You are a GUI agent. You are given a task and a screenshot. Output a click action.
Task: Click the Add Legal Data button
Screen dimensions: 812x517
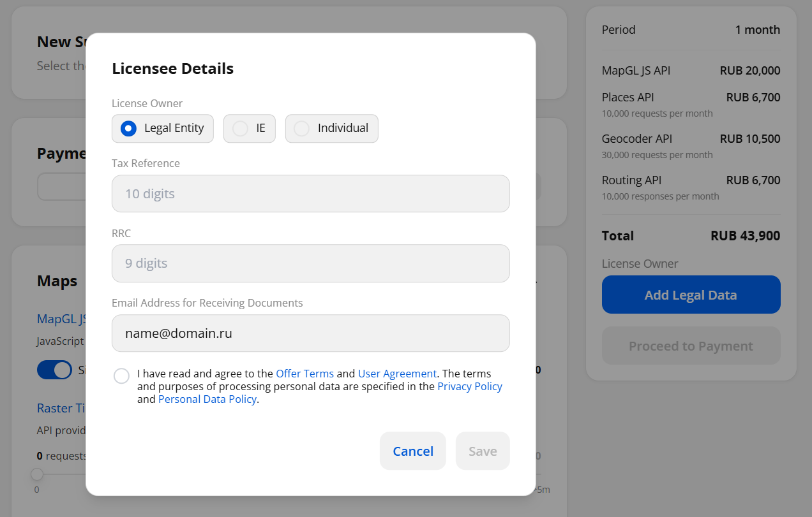point(691,295)
